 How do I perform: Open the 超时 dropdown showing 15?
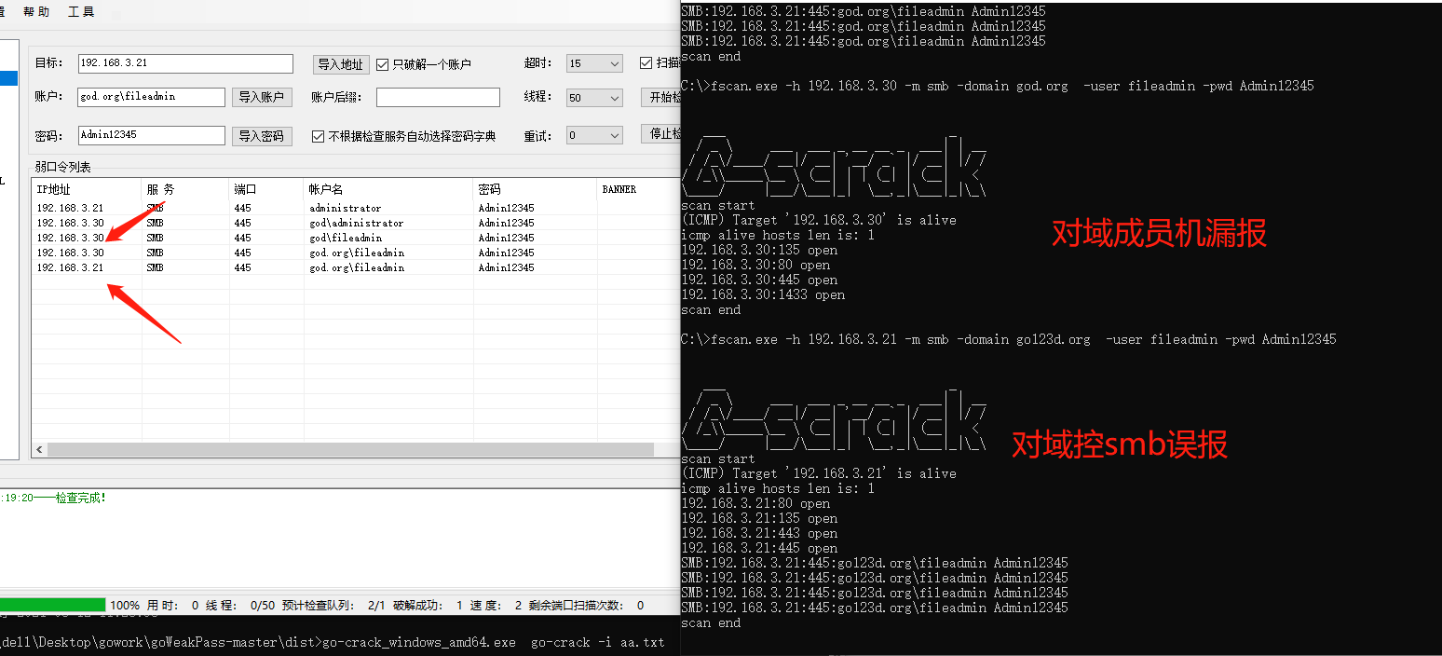(x=594, y=63)
